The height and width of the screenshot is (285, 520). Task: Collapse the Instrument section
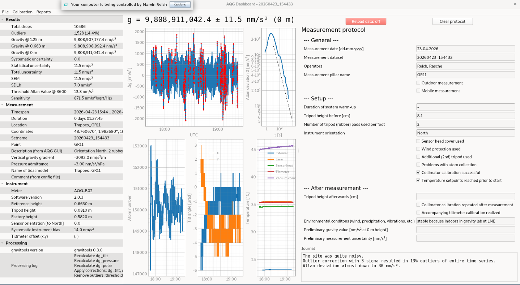click(x=3, y=183)
